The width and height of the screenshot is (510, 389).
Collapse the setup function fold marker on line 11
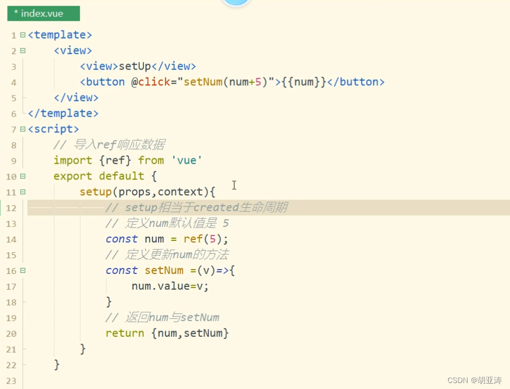[x=23, y=192]
